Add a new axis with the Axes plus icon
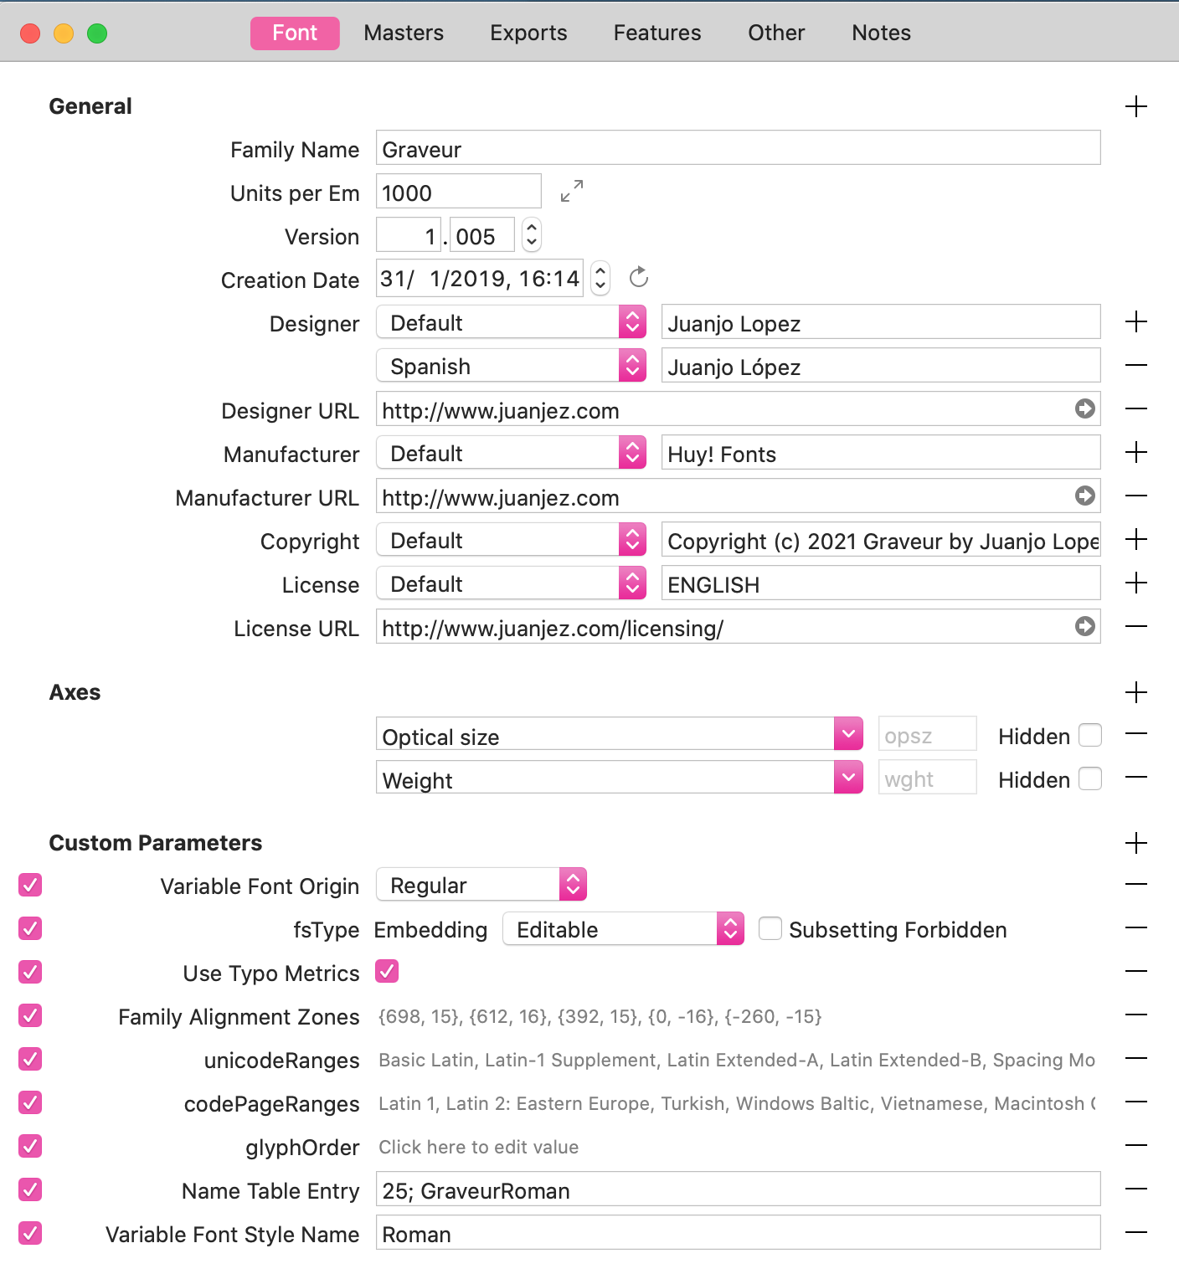 pyautogui.click(x=1136, y=692)
